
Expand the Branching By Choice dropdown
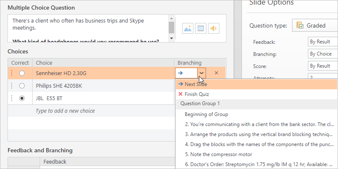(x=323, y=54)
